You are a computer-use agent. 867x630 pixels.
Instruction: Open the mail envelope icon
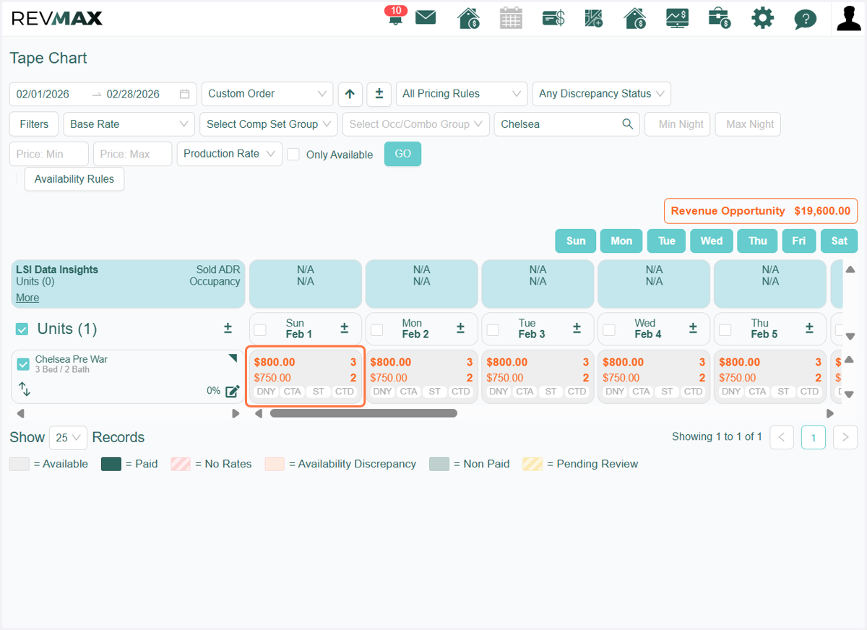tap(426, 17)
